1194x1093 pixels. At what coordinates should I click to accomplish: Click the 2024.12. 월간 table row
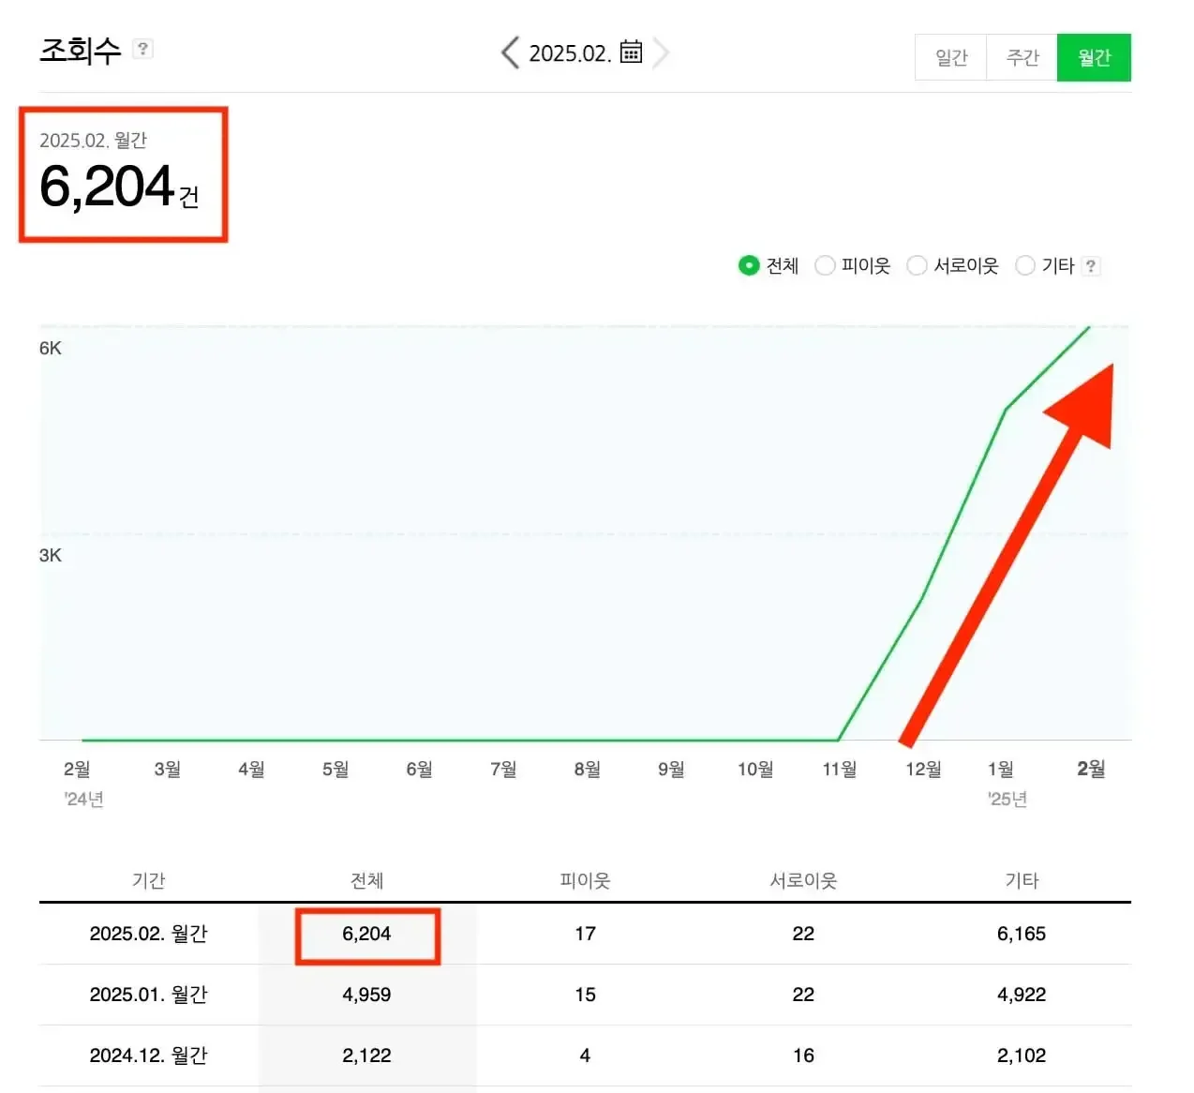pyautogui.click(x=148, y=1056)
